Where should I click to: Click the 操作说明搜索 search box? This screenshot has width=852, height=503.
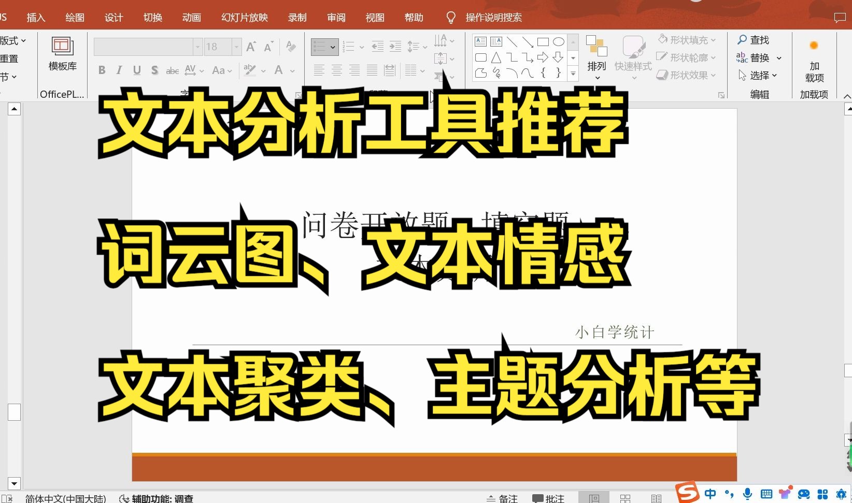coord(494,18)
